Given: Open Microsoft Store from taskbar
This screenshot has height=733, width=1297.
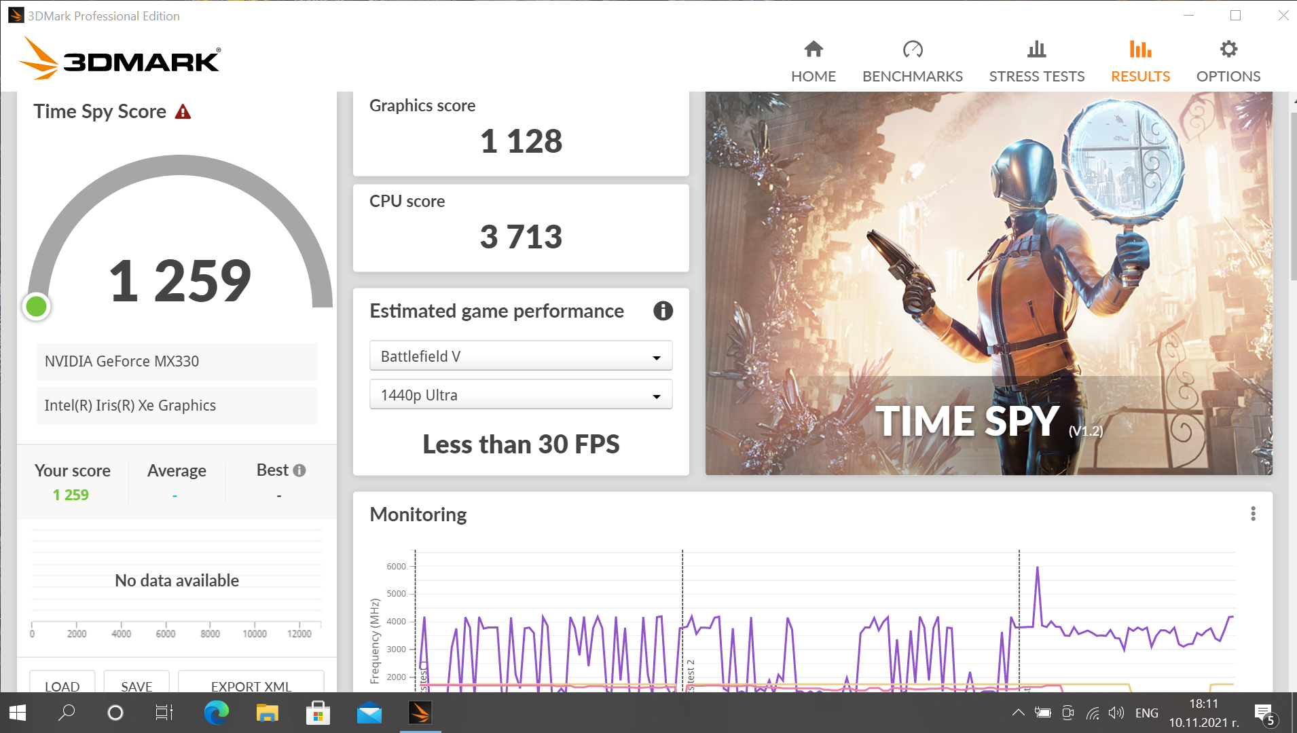Looking at the screenshot, I should [318, 713].
